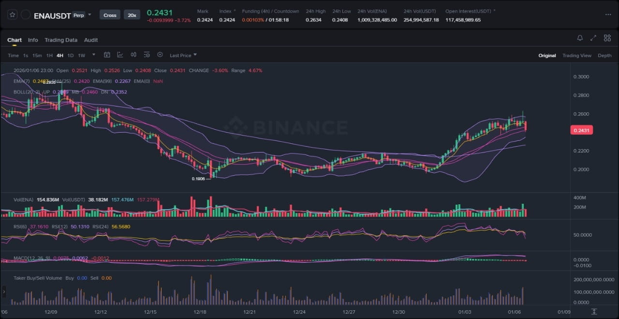The width and height of the screenshot is (619, 319).
Task: Click the MACD(12, 26, 9) indicator label
Action: pyautogui.click(x=31, y=258)
